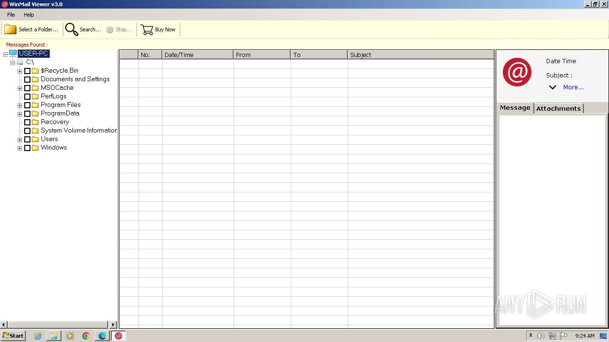Expand the Program Files node
The width and height of the screenshot is (609, 342).
20,105
